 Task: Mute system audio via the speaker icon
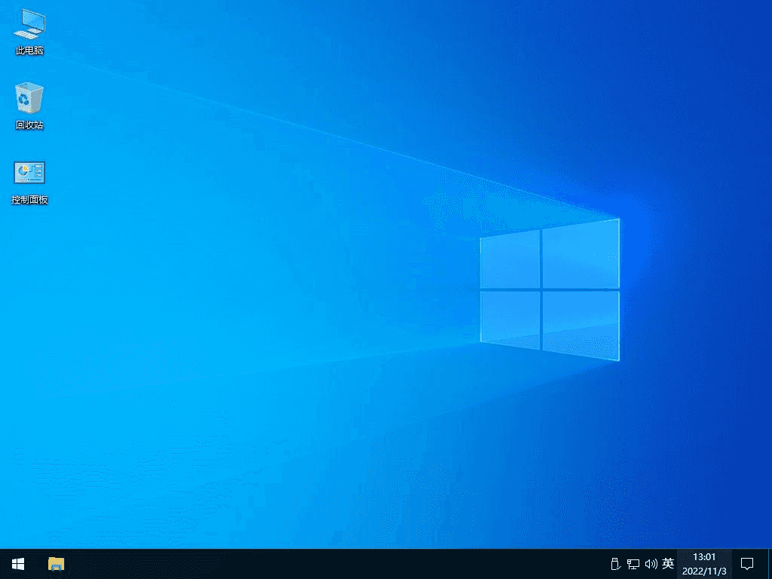pyautogui.click(x=650, y=563)
